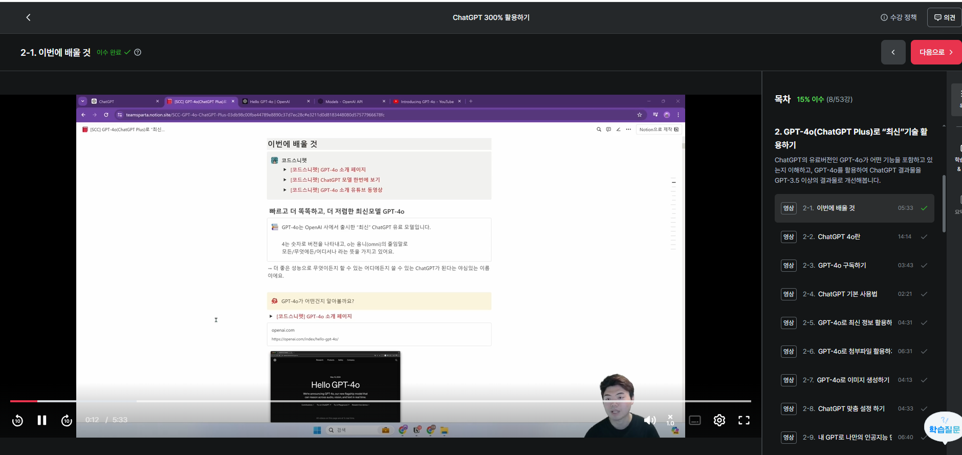Expand [코드스니펫] ChatGPT 모델 한번에 보기 toggle
This screenshot has height=455, width=962.
(x=285, y=180)
